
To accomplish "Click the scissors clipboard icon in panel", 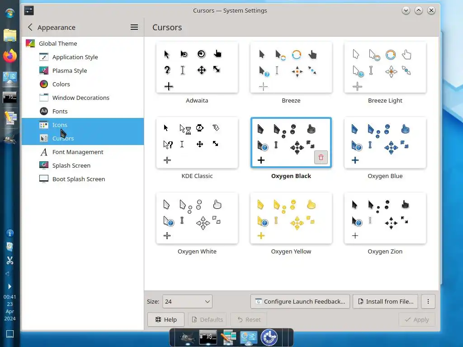I will (x=10, y=260).
